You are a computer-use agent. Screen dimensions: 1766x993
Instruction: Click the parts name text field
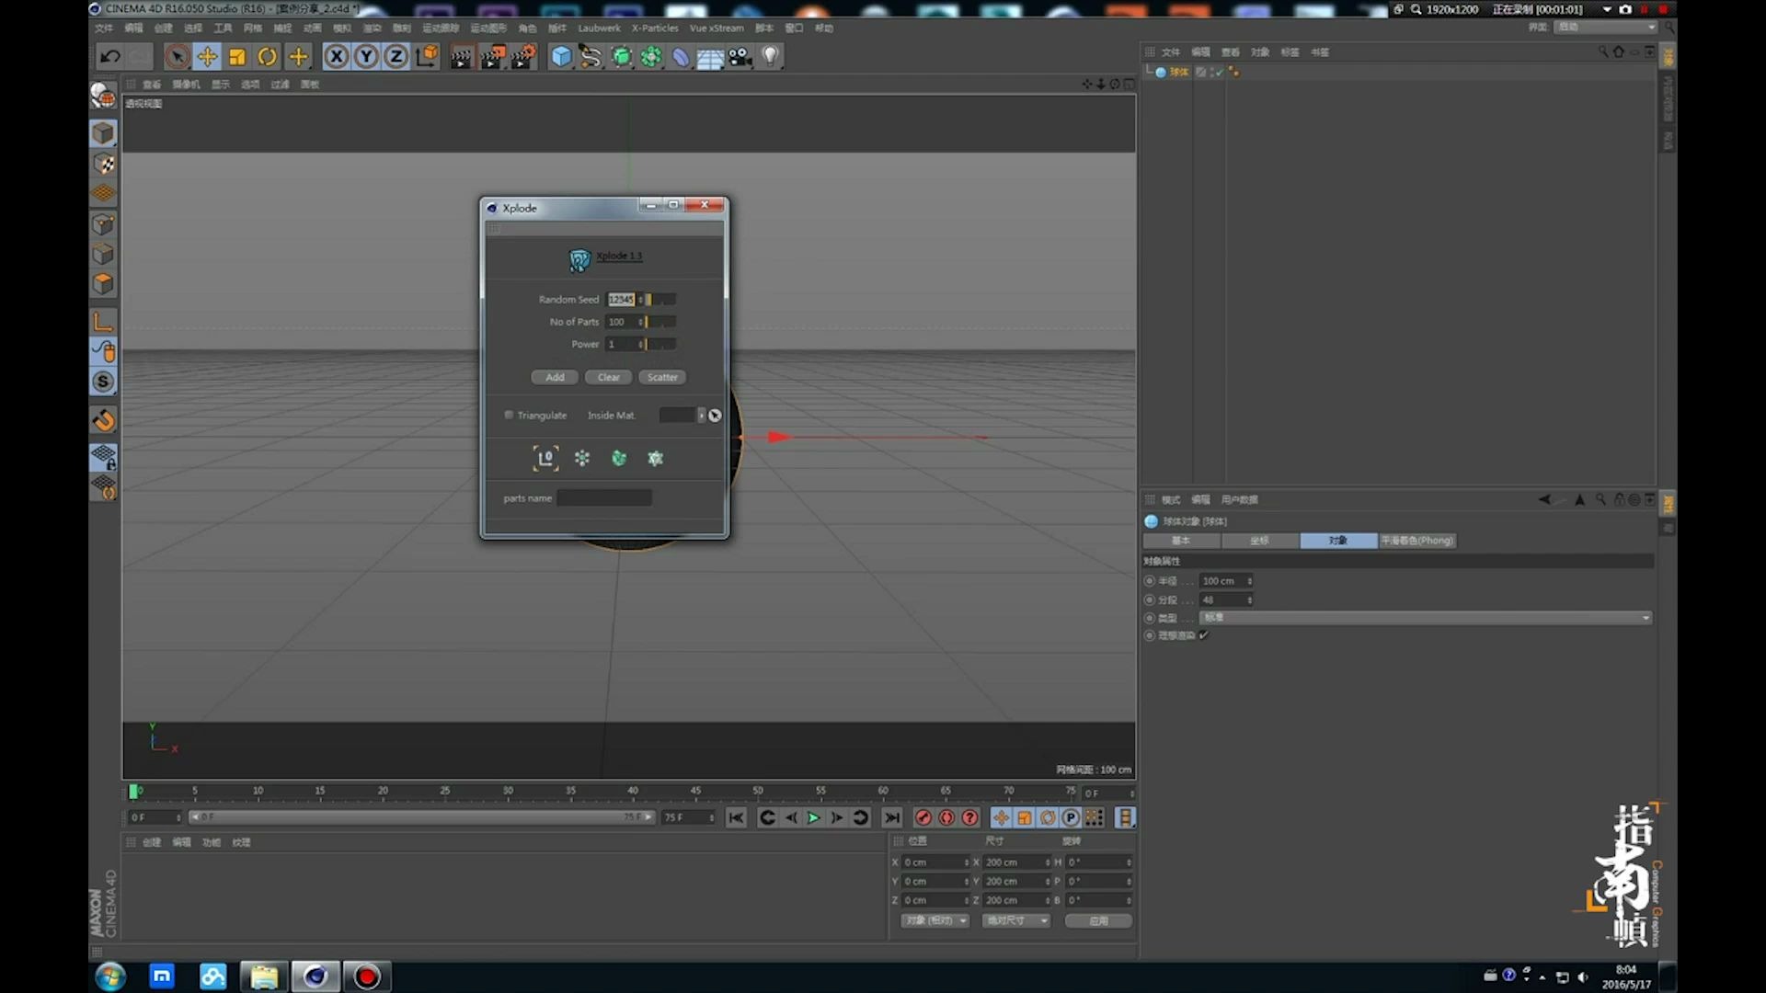point(604,498)
